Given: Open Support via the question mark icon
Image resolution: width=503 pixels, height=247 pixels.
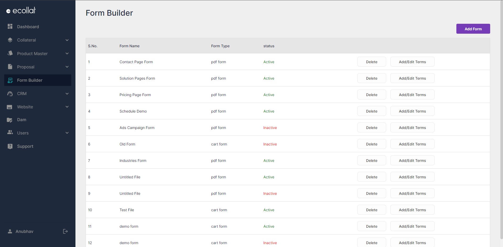Looking at the screenshot, I should [x=10, y=146].
